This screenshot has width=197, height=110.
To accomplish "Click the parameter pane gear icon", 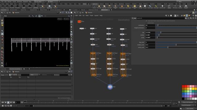I will (x=186, y=18).
